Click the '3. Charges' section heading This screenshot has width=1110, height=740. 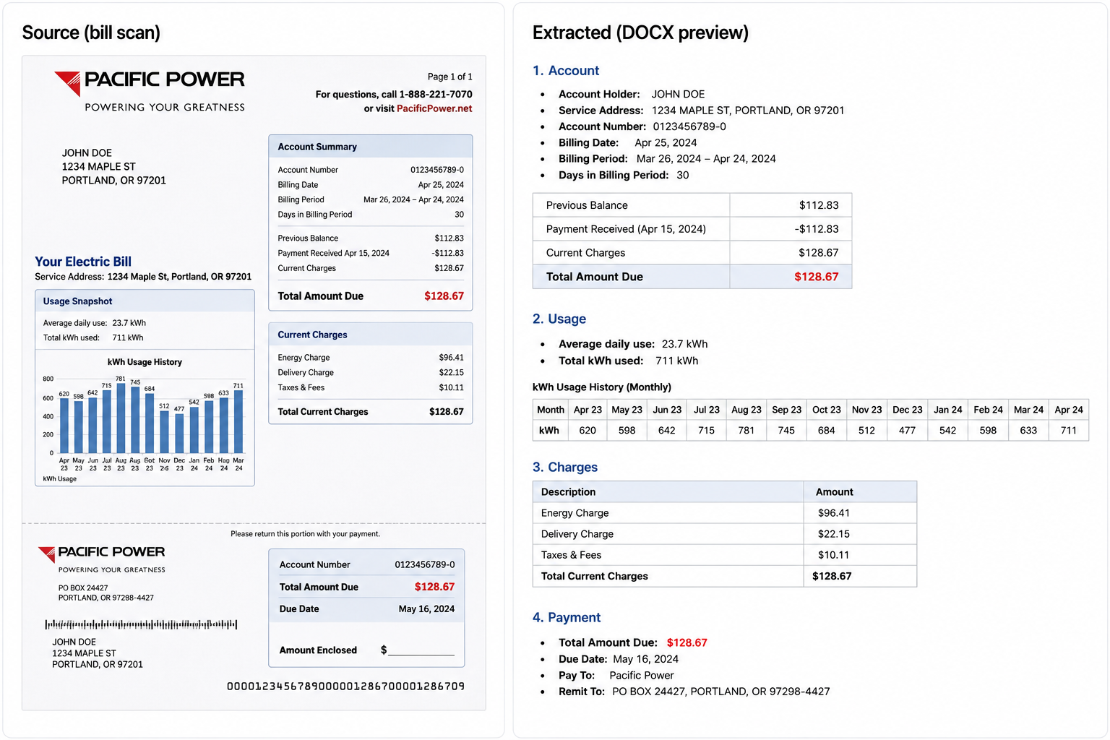click(x=565, y=468)
